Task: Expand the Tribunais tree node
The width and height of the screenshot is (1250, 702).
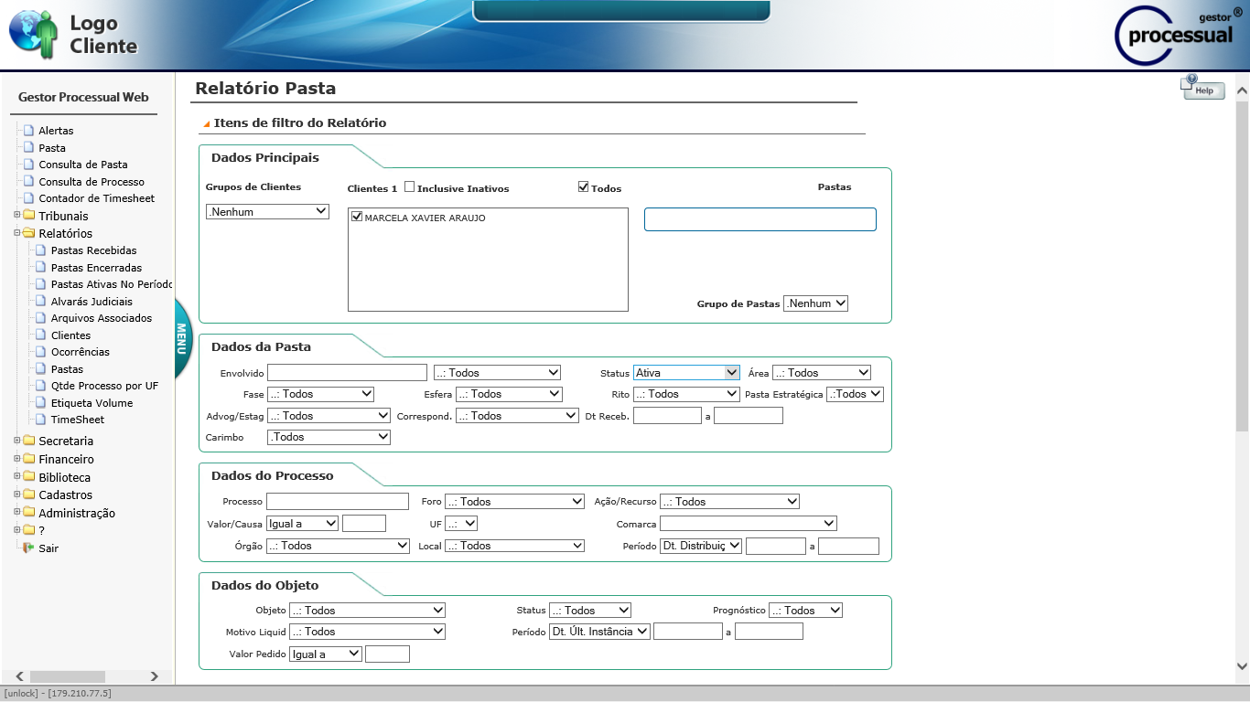Action: coord(16,216)
